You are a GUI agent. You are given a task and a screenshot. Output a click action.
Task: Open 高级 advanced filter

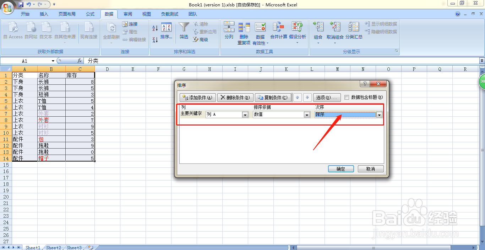201,40
